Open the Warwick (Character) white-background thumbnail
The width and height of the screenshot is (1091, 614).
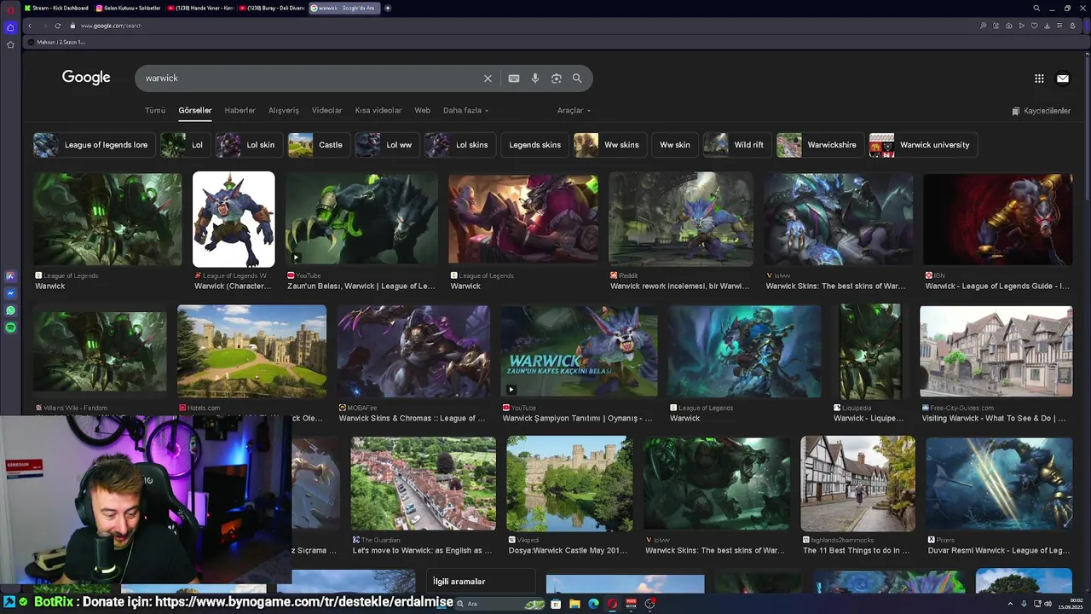click(234, 219)
